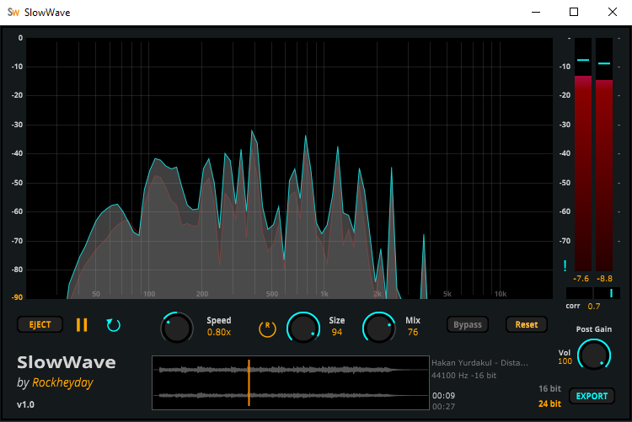Click the Size value 94
Viewport: 632px width, 422px height.
(337, 332)
